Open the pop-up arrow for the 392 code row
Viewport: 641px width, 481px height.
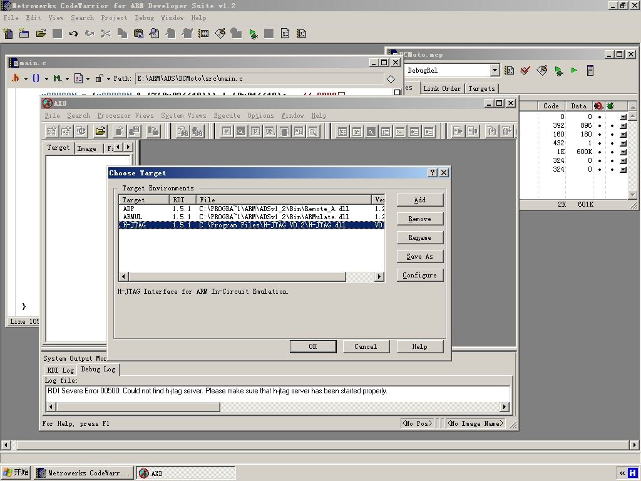pos(623,125)
